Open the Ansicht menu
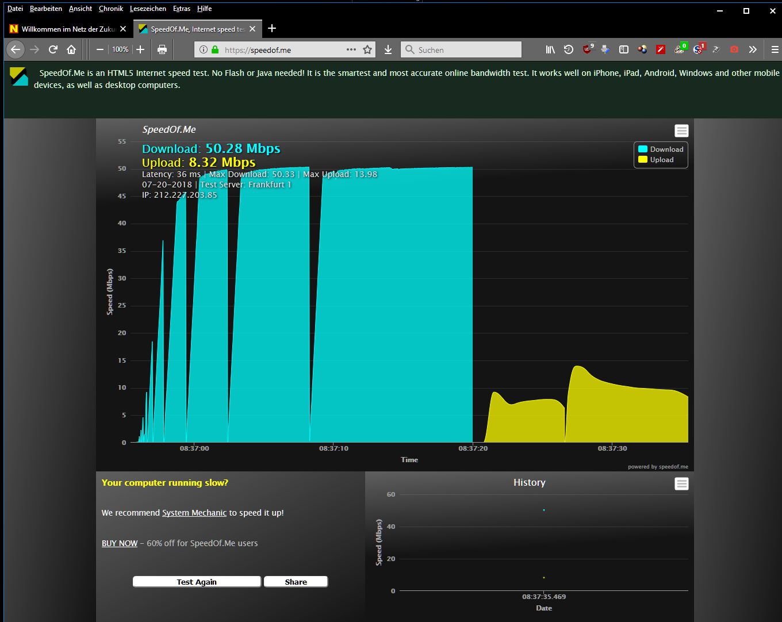Image resolution: width=782 pixels, height=622 pixels. 80,9
